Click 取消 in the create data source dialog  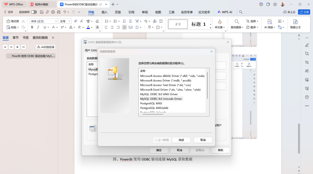pos(203,140)
